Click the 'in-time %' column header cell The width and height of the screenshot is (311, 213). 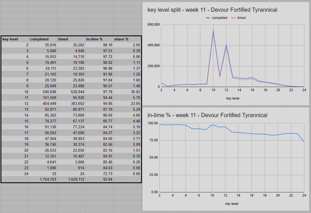point(99,39)
